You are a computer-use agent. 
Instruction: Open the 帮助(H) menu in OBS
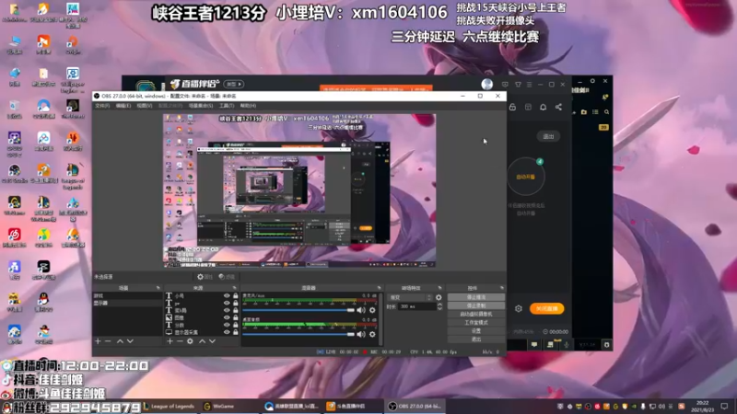248,106
